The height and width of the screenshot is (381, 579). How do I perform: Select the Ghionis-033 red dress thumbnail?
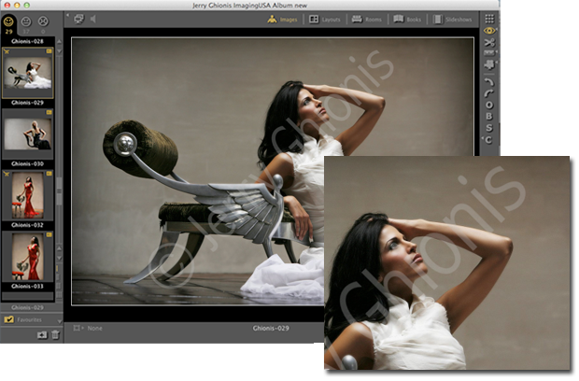pos(27,257)
